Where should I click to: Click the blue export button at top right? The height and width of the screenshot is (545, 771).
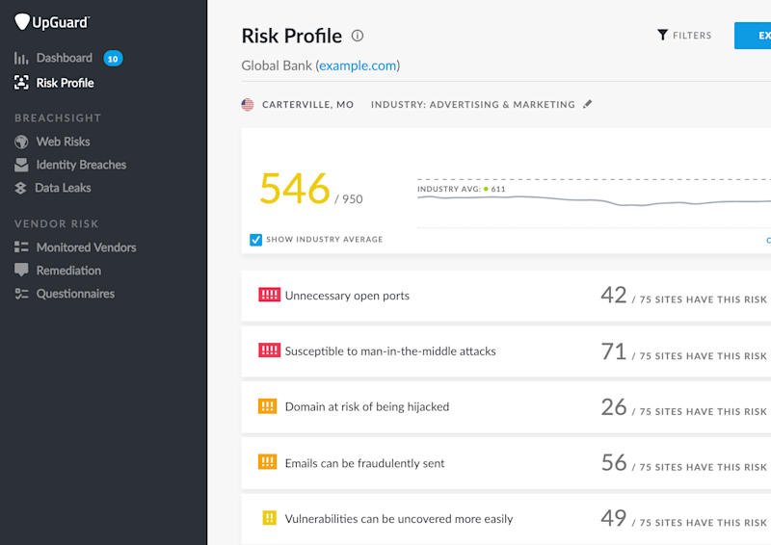pos(753,36)
